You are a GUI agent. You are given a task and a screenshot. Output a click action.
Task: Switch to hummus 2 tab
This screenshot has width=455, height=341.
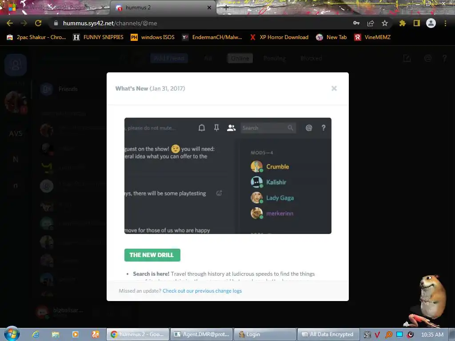pyautogui.click(x=163, y=8)
